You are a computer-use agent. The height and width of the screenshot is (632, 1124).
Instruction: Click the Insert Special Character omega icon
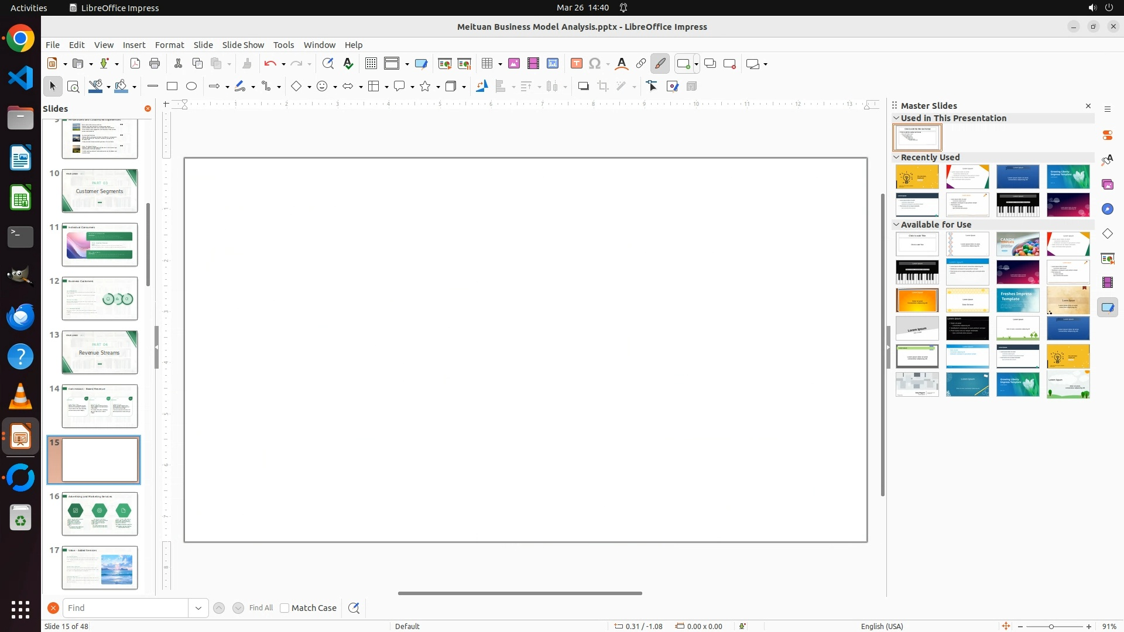click(x=595, y=64)
